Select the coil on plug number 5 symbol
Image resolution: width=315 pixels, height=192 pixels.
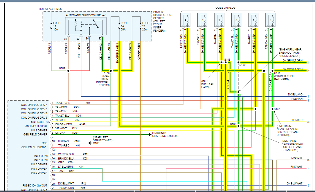271,20
